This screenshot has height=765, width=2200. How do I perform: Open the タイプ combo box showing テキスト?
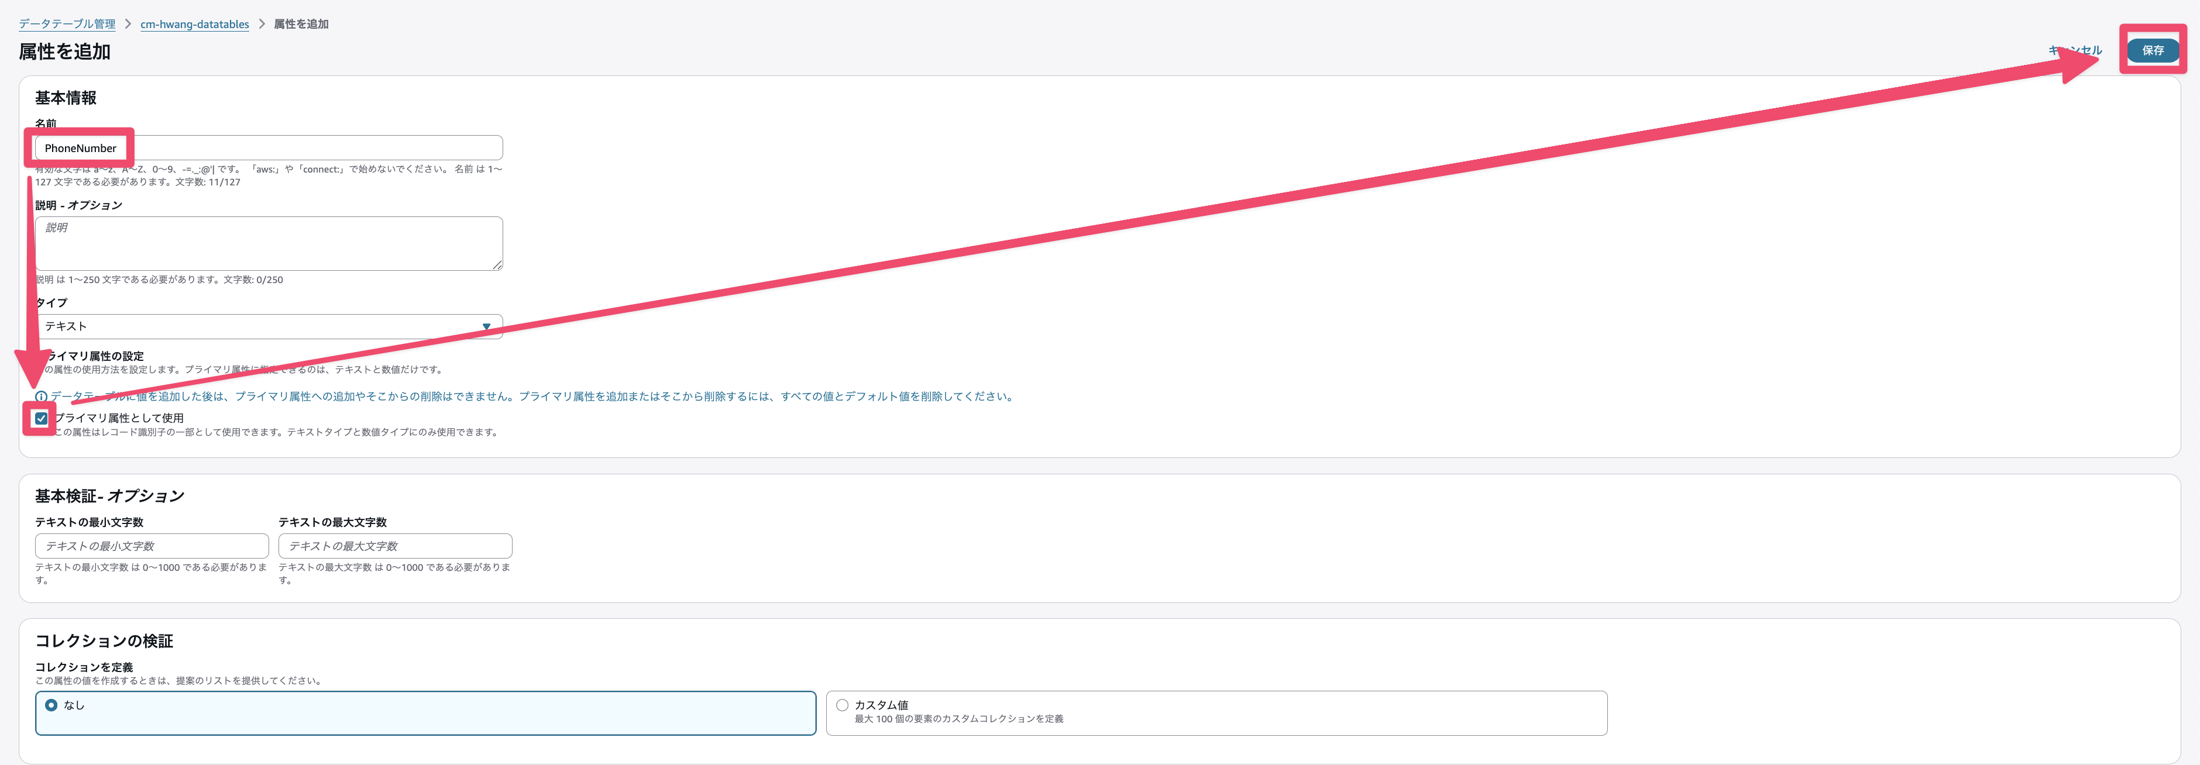tap(256, 325)
